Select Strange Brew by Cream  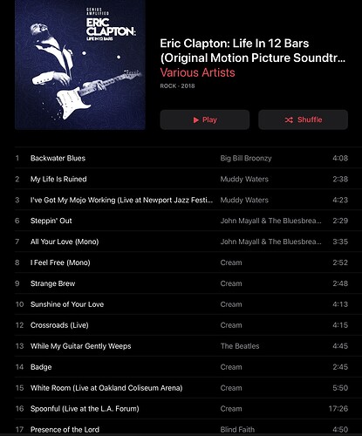tap(181, 283)
